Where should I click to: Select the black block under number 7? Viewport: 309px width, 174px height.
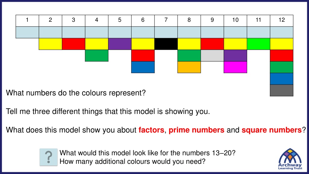point(166,44)
